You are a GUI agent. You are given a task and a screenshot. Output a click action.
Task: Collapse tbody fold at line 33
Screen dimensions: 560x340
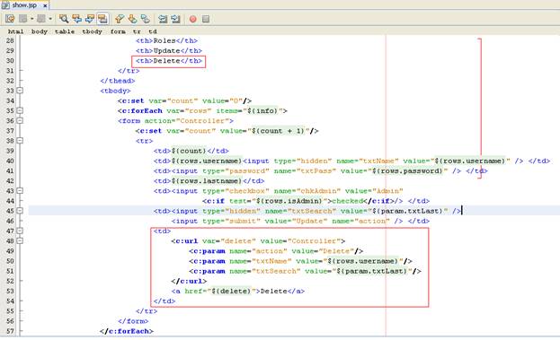(20, 91)
